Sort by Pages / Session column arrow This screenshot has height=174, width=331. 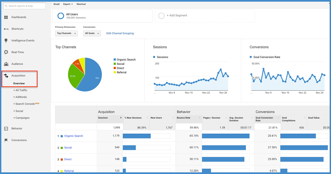[x=226, y=118]
